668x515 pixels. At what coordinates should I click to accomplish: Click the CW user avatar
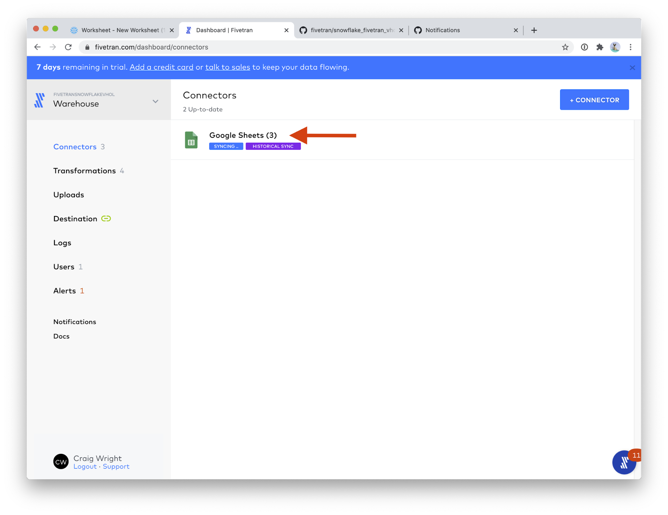pyautogui.click(x=61, y=462)
